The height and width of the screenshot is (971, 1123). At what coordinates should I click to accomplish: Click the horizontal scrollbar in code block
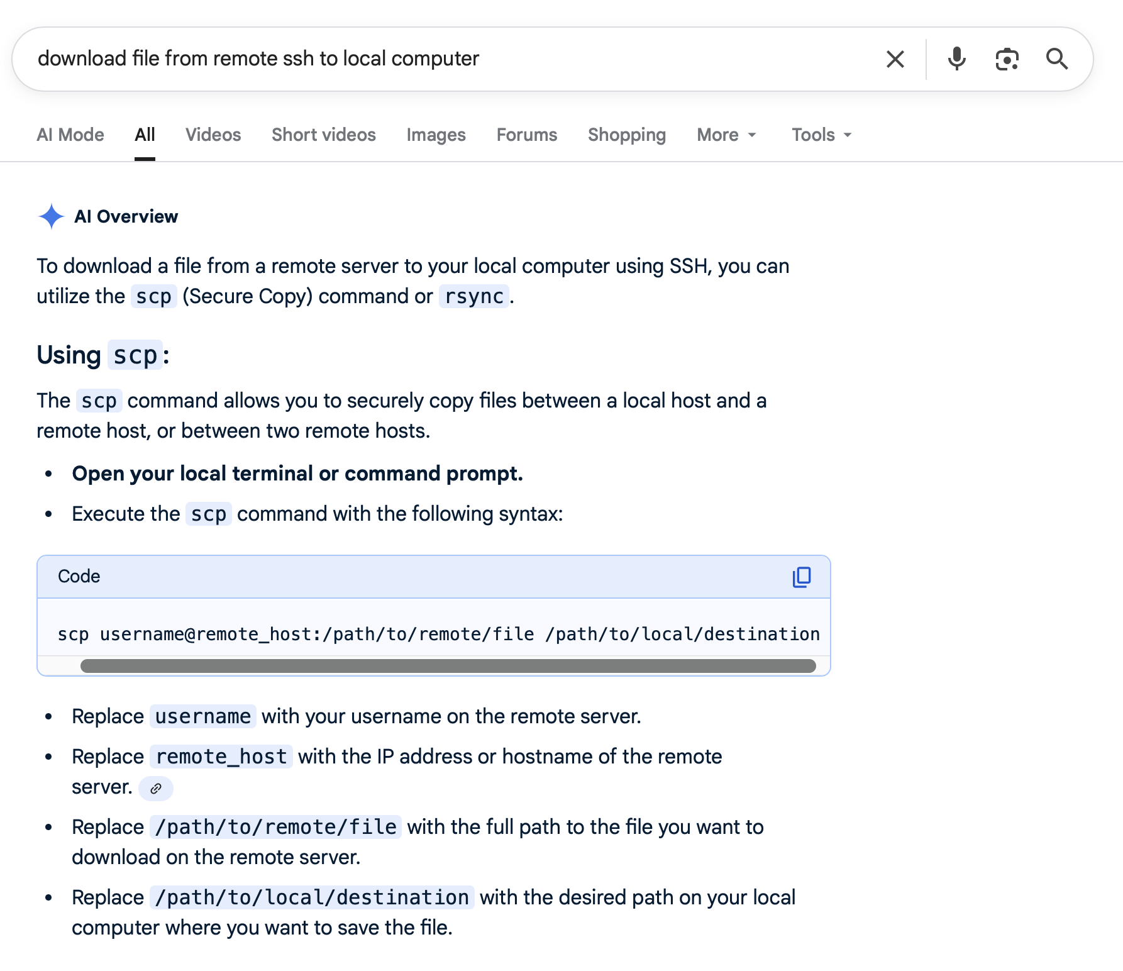448,666
